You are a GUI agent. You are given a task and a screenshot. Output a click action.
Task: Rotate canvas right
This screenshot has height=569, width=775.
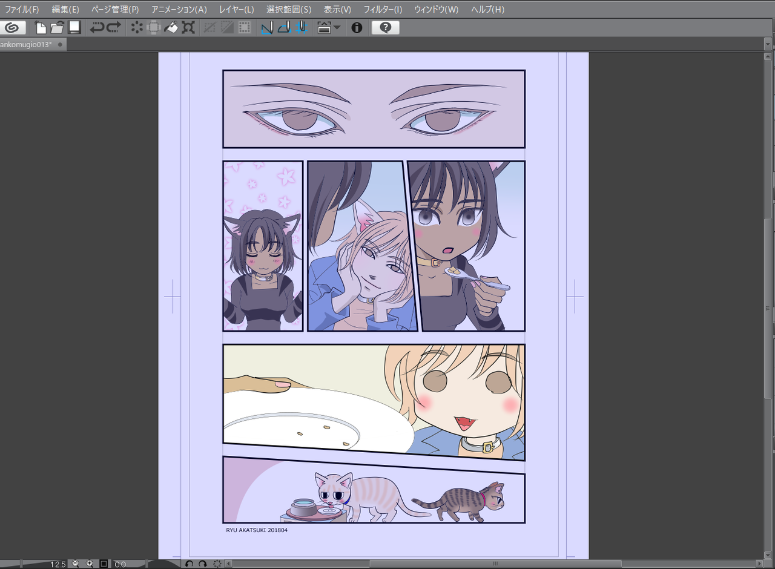click(x=203, y=564)
